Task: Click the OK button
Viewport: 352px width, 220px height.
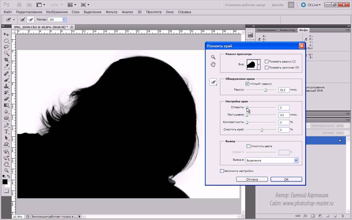Action: [x=286, y=179]
